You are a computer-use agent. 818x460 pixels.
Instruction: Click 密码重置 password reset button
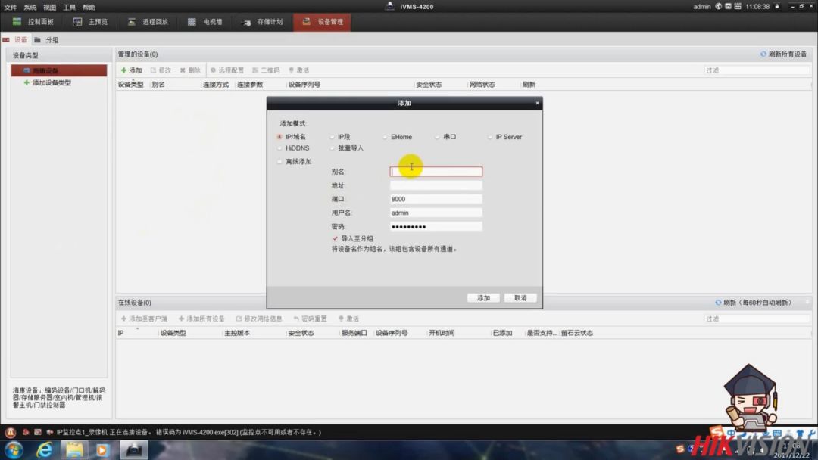311,319
